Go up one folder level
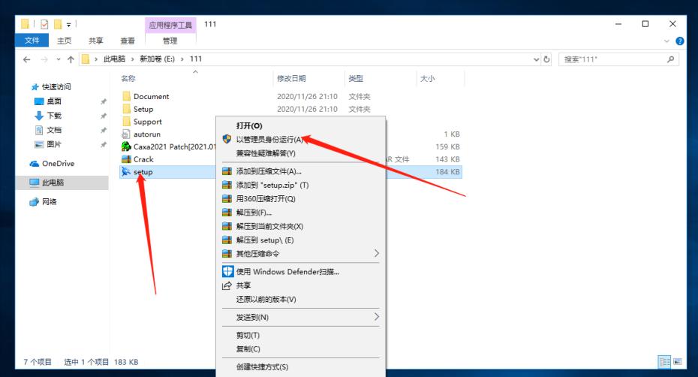The height and width of the screenshot is (377, 698). [x=71, y=59]
